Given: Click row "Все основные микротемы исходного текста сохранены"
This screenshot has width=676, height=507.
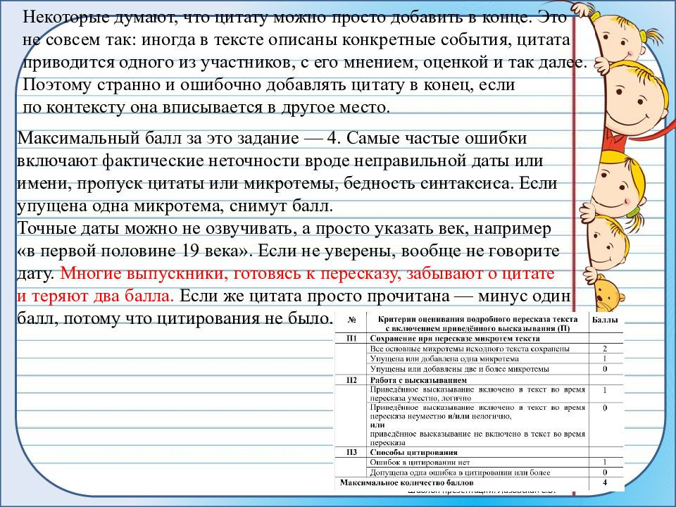Looking at the screenshot, I should [470, 349].
